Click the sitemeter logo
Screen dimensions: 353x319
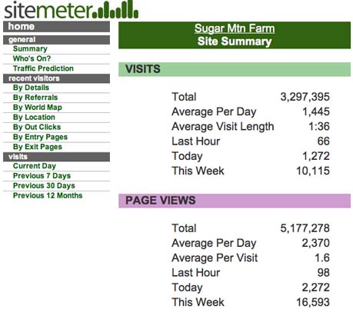pyautogui.click(x=72, y=10)
